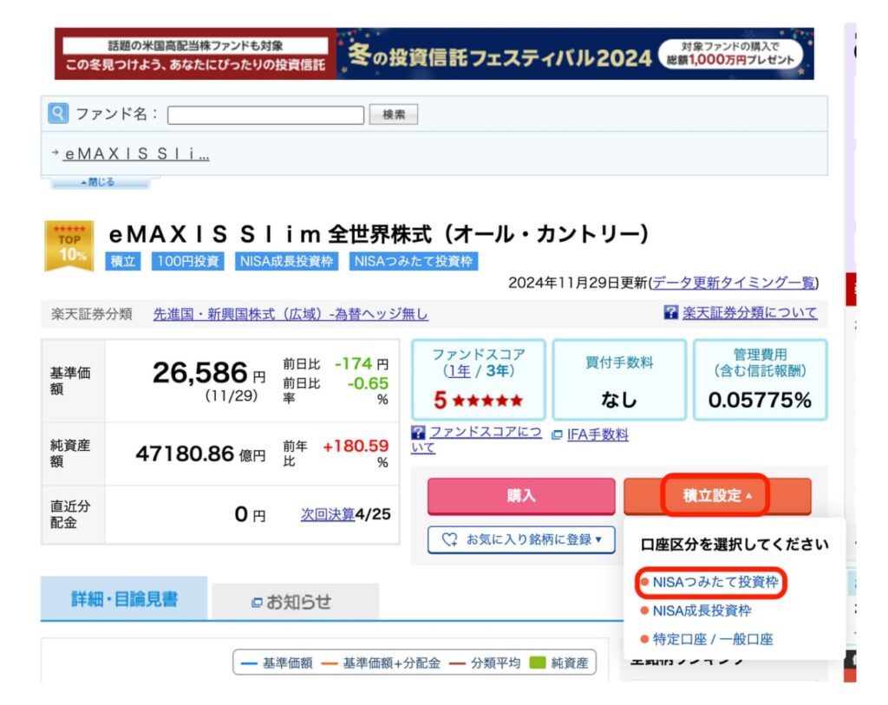
Task: Click the question icon beside ファンドスコアについて
Action: click(x=418, y=433)
